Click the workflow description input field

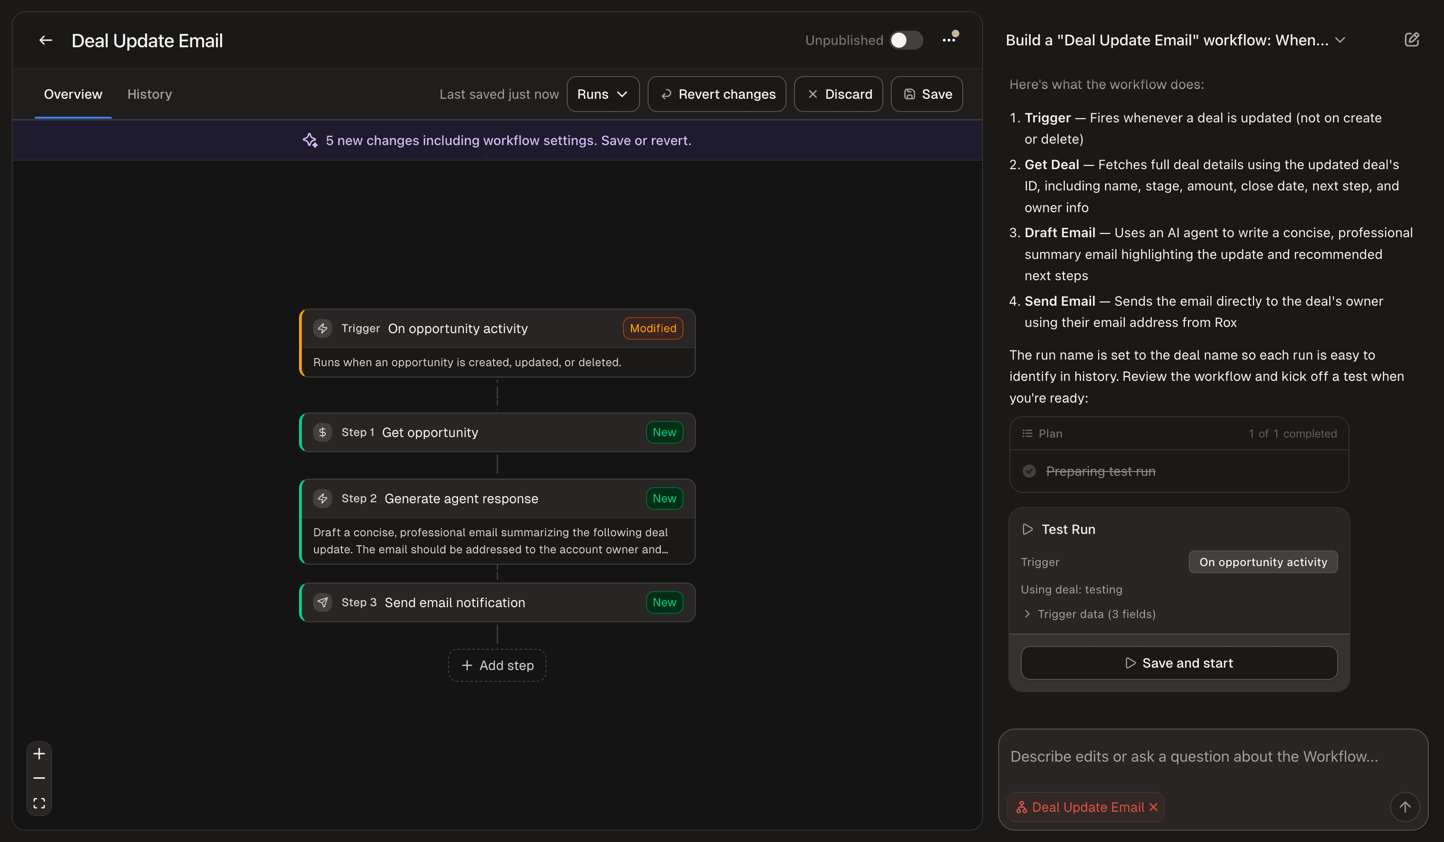[1194, 756]
